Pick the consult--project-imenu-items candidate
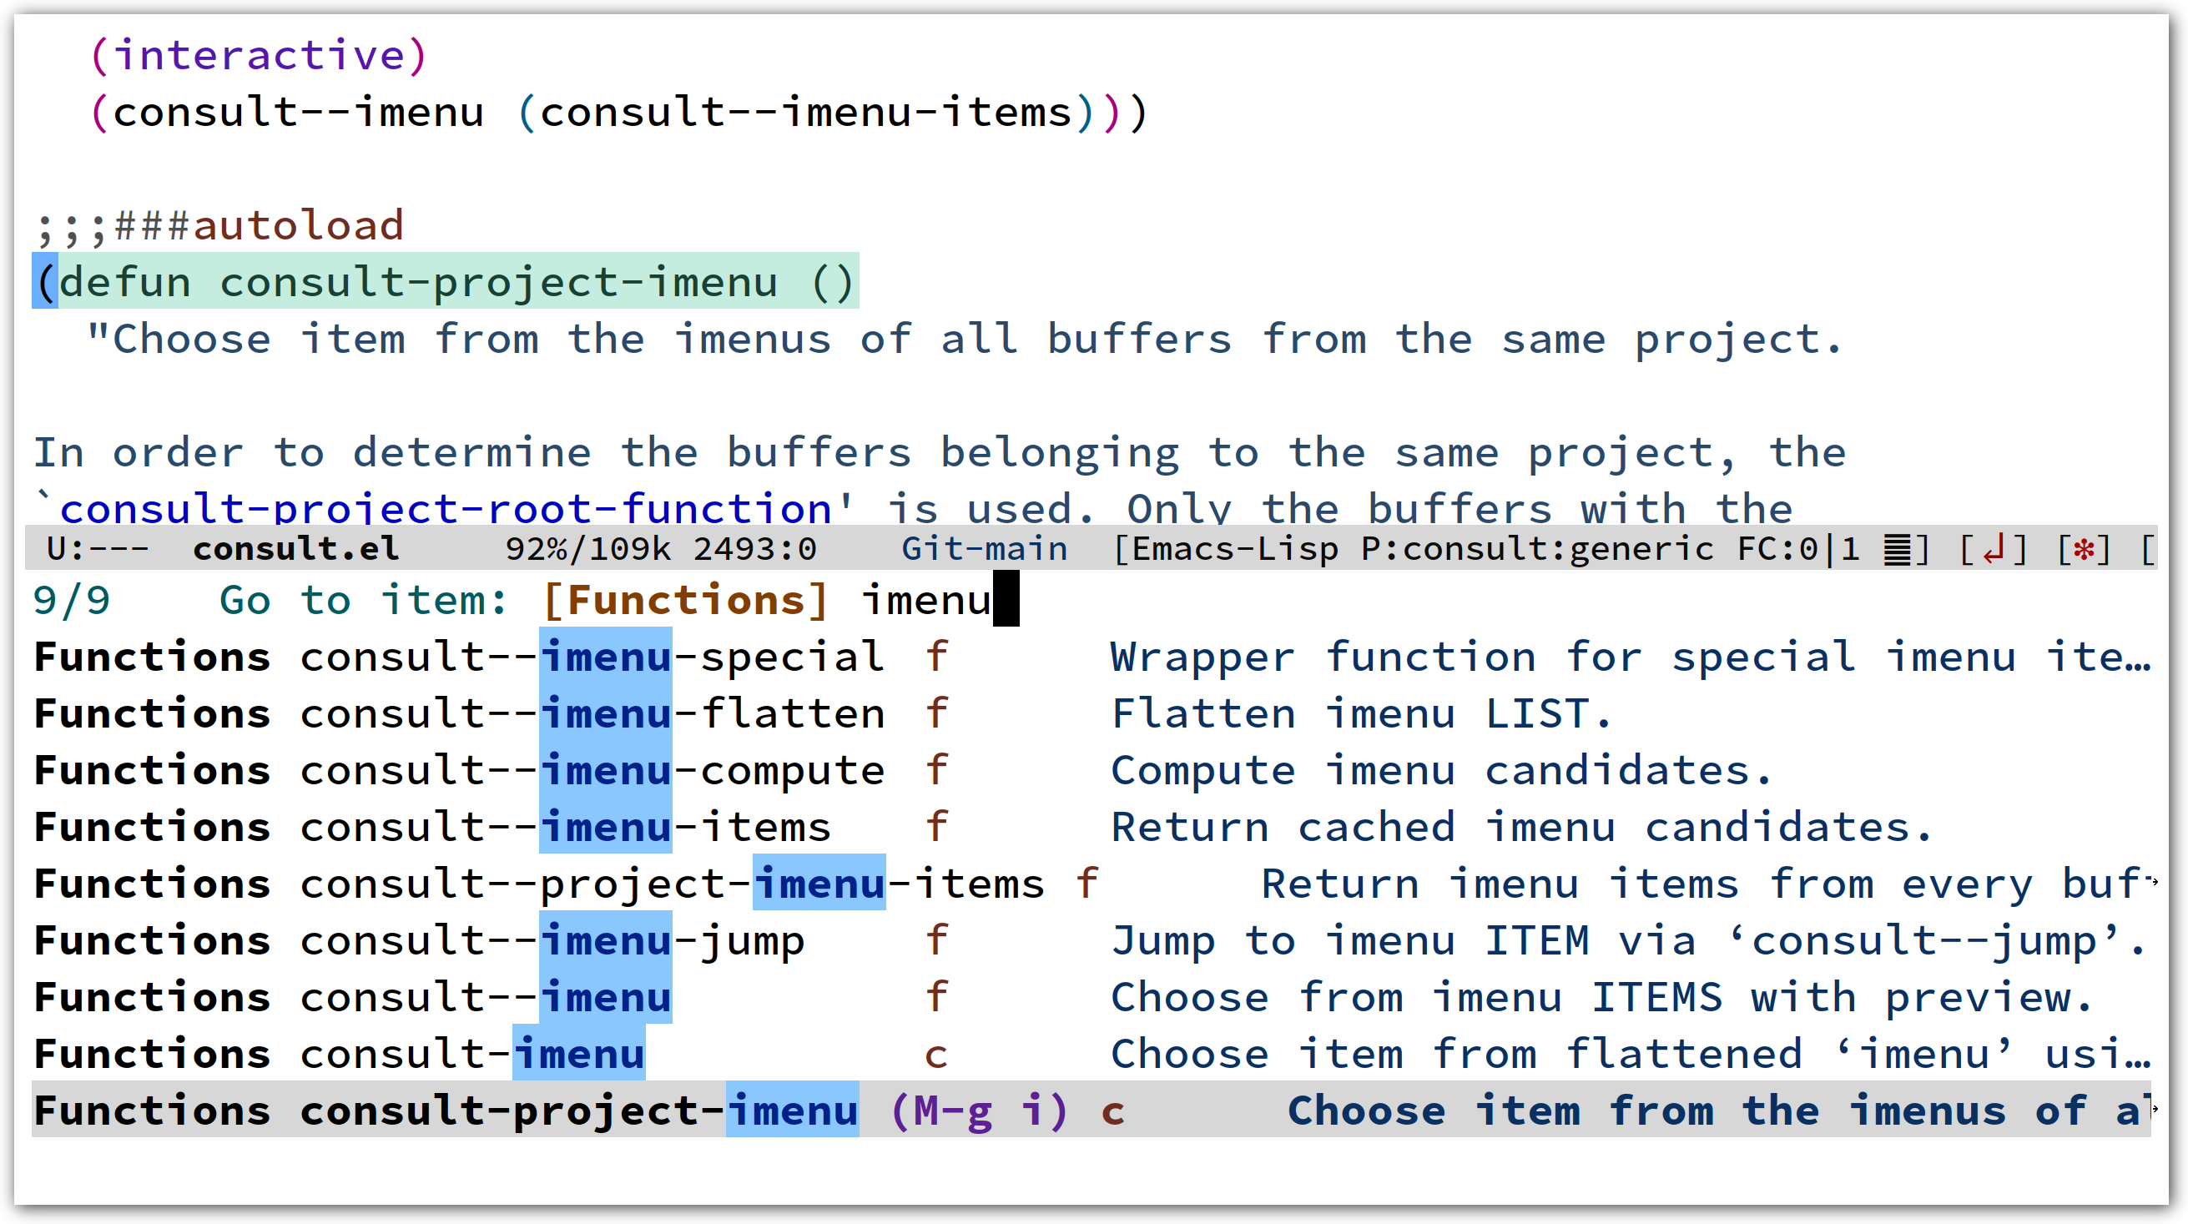The height and width of the screenshot is (1224, 2188). click(671, 884)
